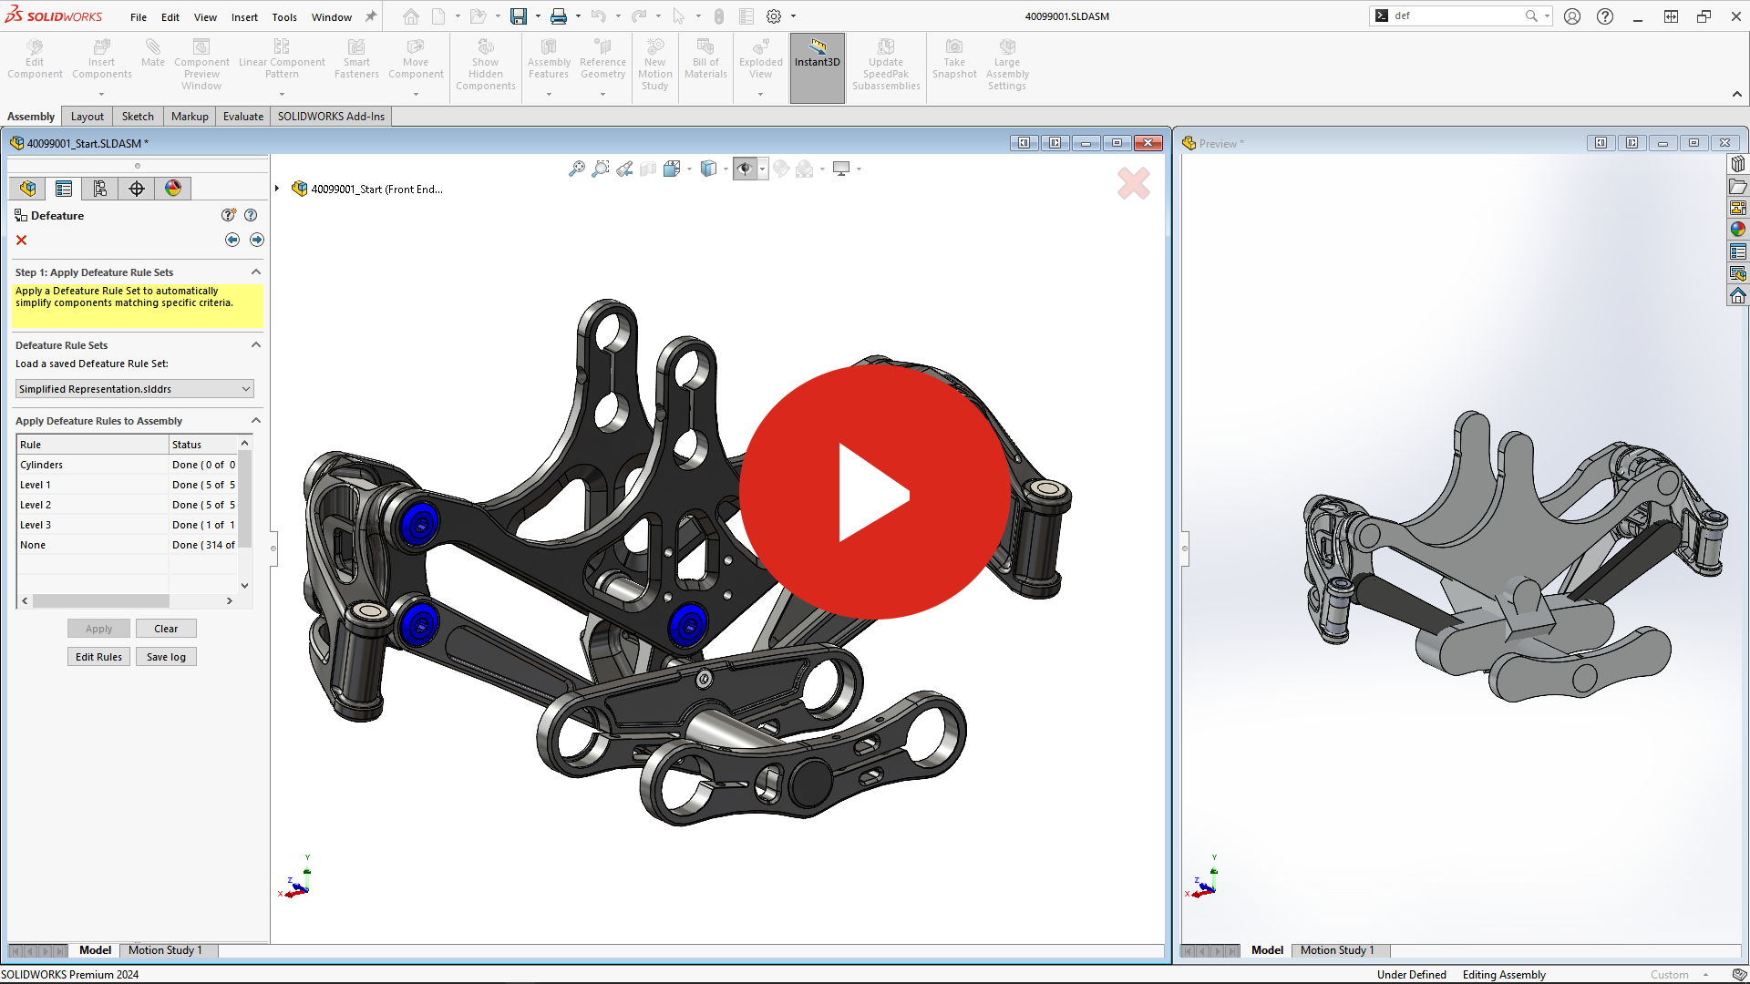Click the SOLIDWORKS help question mark

[x=1605, y=16]
